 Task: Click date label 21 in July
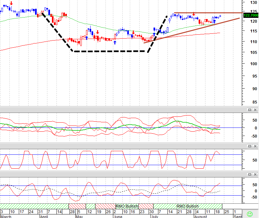click(179, 212)
